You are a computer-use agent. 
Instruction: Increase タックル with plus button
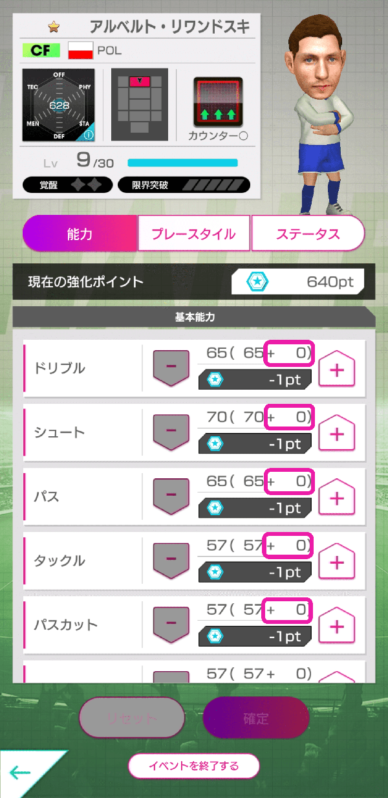337,562
